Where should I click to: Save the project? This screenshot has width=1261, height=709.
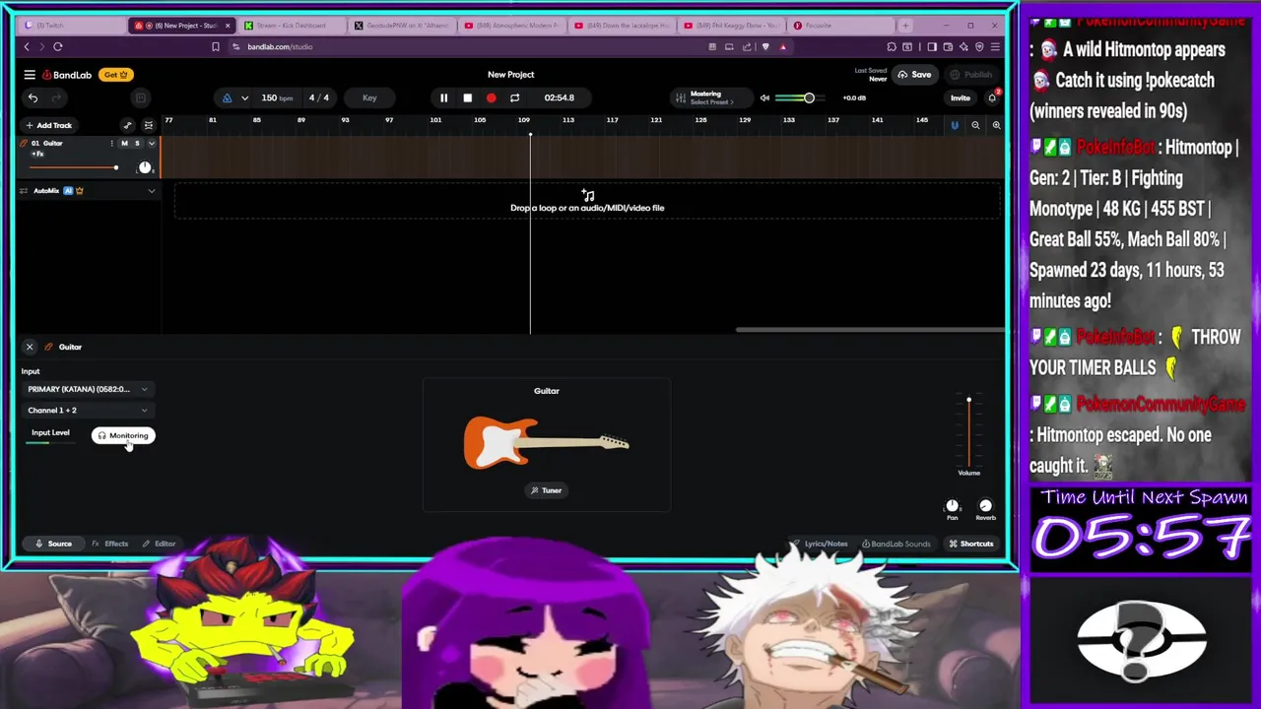(x=914, y=75)
